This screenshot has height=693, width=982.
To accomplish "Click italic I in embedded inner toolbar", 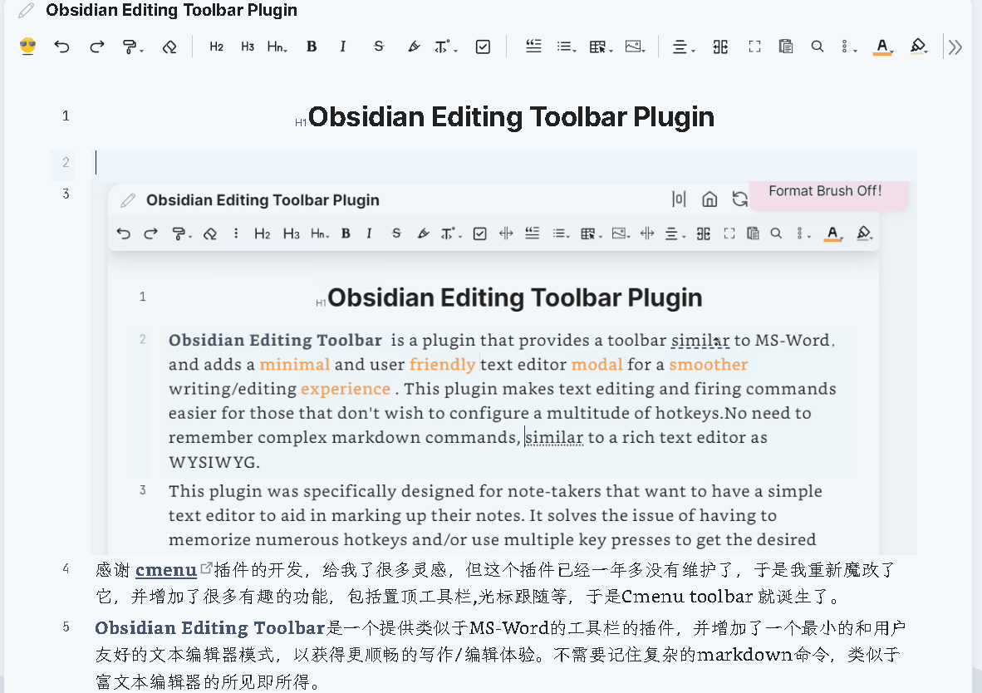I will pos(370,233).
